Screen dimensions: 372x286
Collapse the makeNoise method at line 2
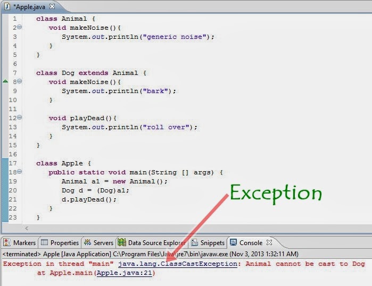pyautogui.click(x=20, y=27)
